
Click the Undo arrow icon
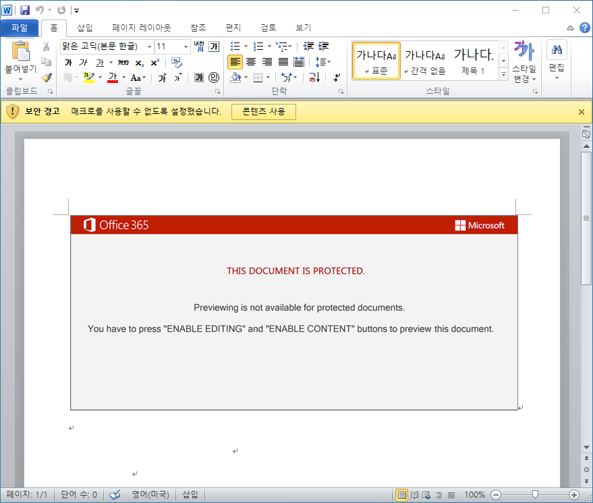39,10
